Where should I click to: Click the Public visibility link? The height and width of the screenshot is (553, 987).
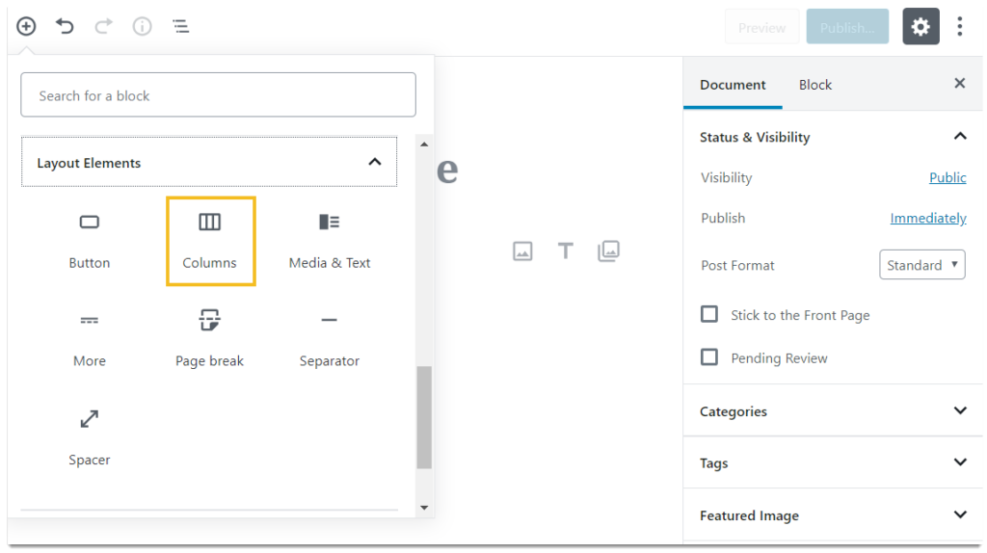(947, 177)
